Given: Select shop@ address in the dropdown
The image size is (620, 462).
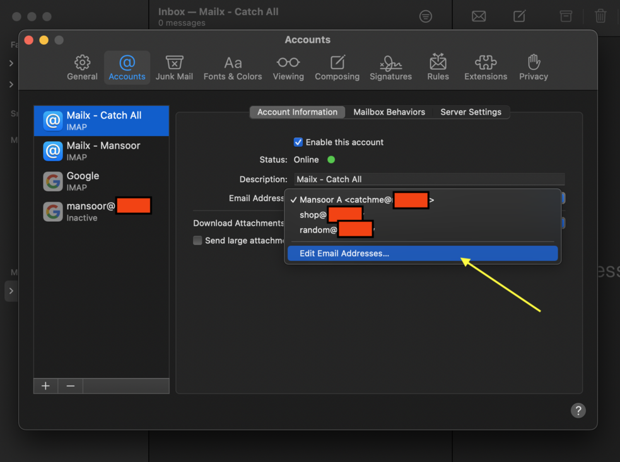Looking at the screenshot, I should [313, 215].
